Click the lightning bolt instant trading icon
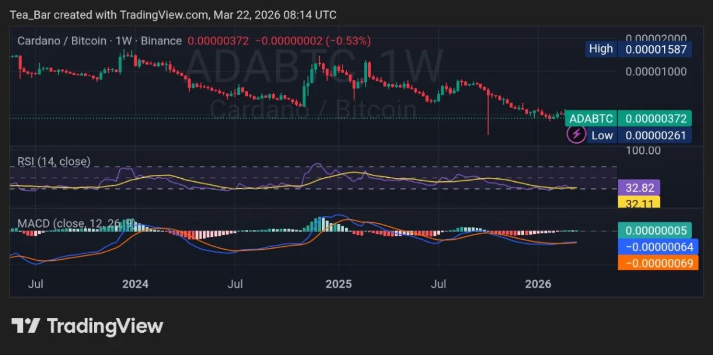 point(576,134)
